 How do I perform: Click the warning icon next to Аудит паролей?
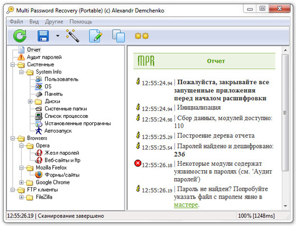(x=21, y=57)
